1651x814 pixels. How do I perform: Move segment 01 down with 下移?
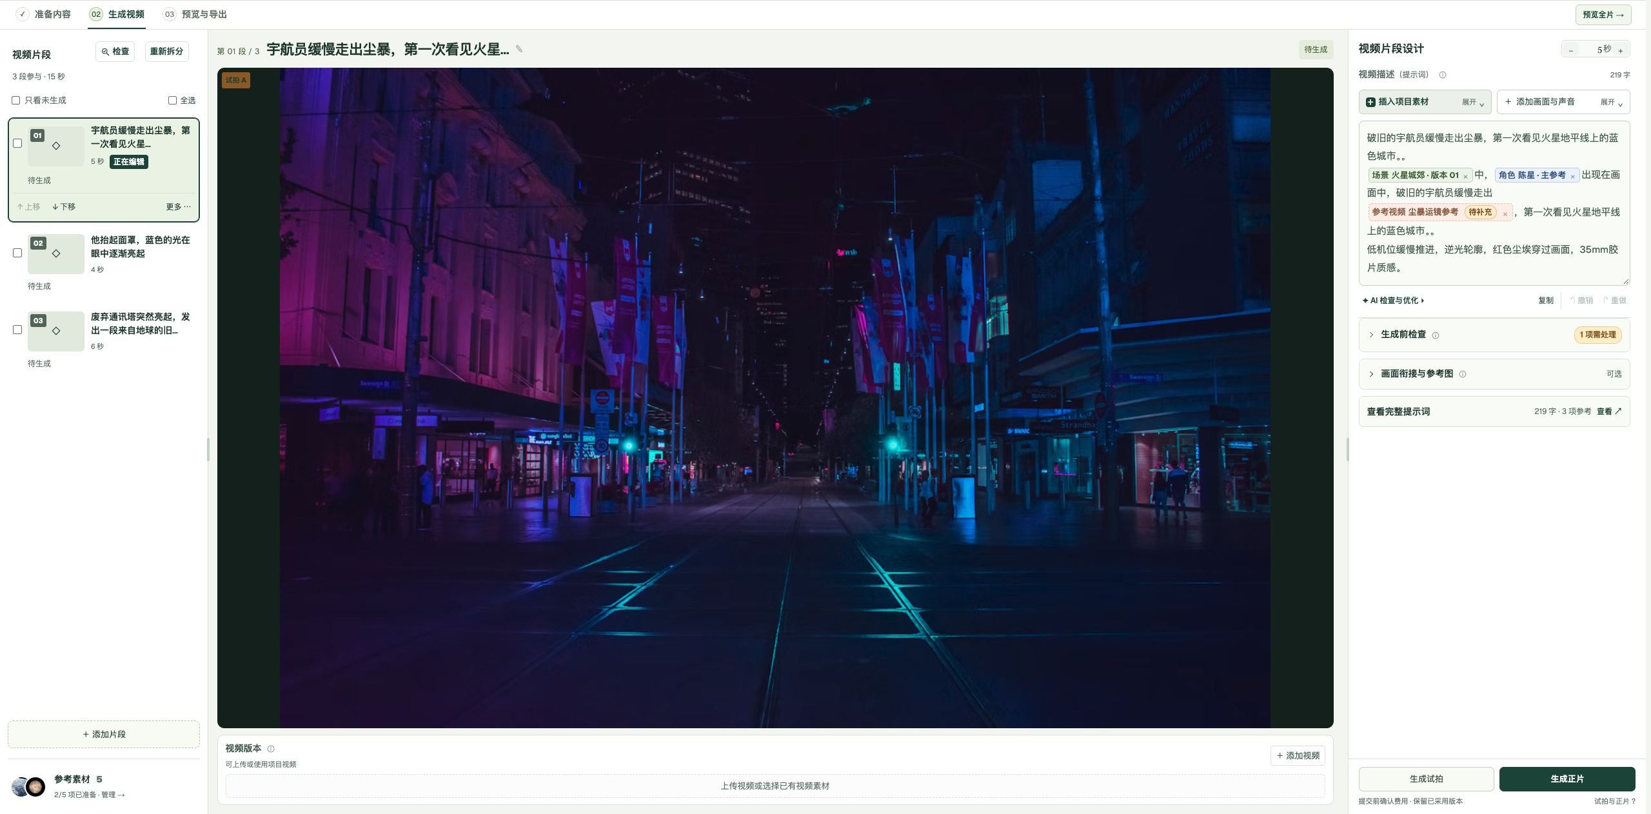pyautogui.click(x=64, y=206)
